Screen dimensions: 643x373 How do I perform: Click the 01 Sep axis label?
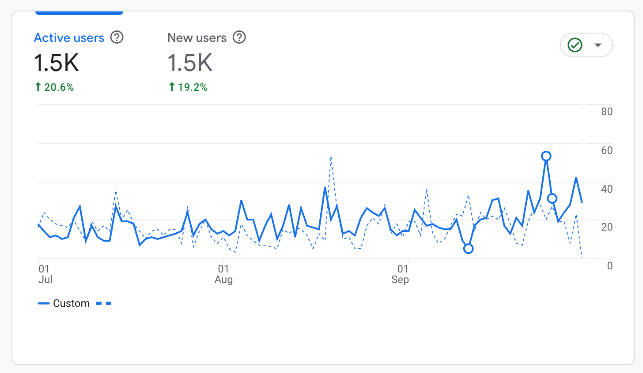(x=401, y=273)
